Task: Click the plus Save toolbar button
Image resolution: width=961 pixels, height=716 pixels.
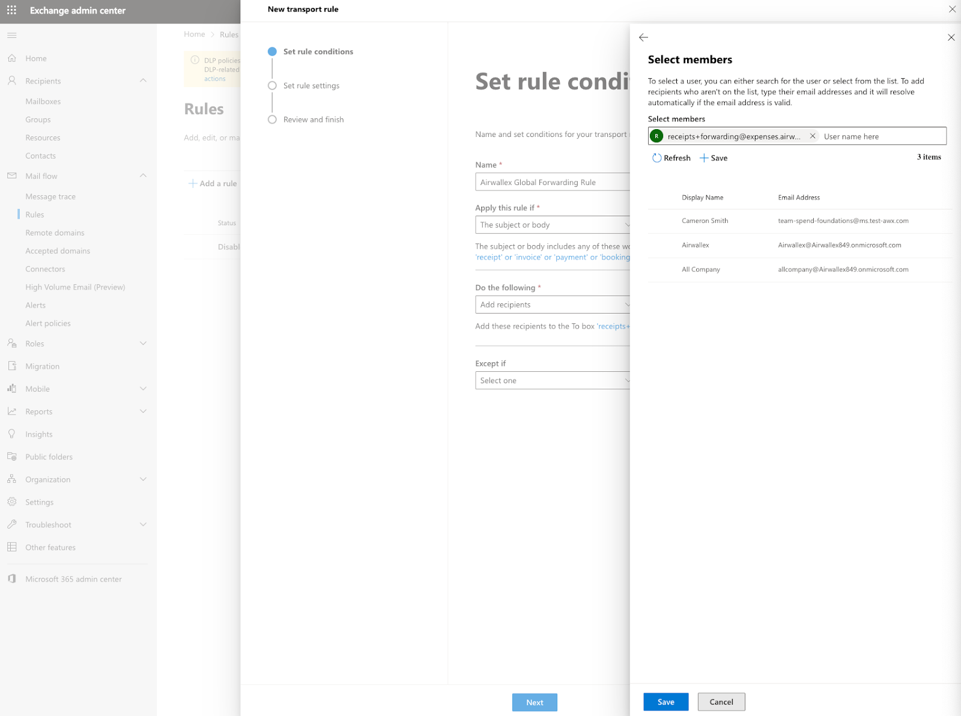Action: click(713, 158)
